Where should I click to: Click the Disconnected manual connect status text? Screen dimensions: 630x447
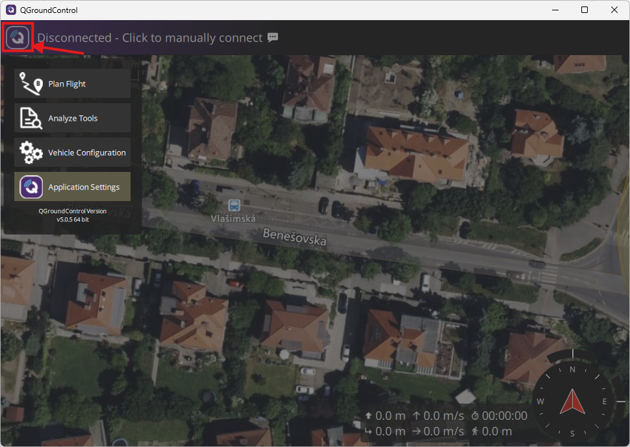coord(150,38)
